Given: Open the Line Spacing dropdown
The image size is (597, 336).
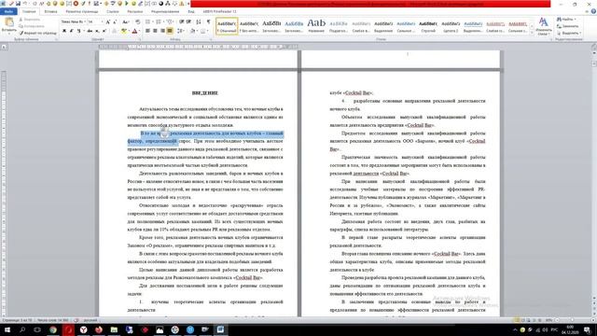Looking at the screenshot, I should [181, 31].
